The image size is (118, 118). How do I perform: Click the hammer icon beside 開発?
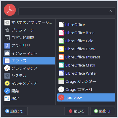pos(7,91)
